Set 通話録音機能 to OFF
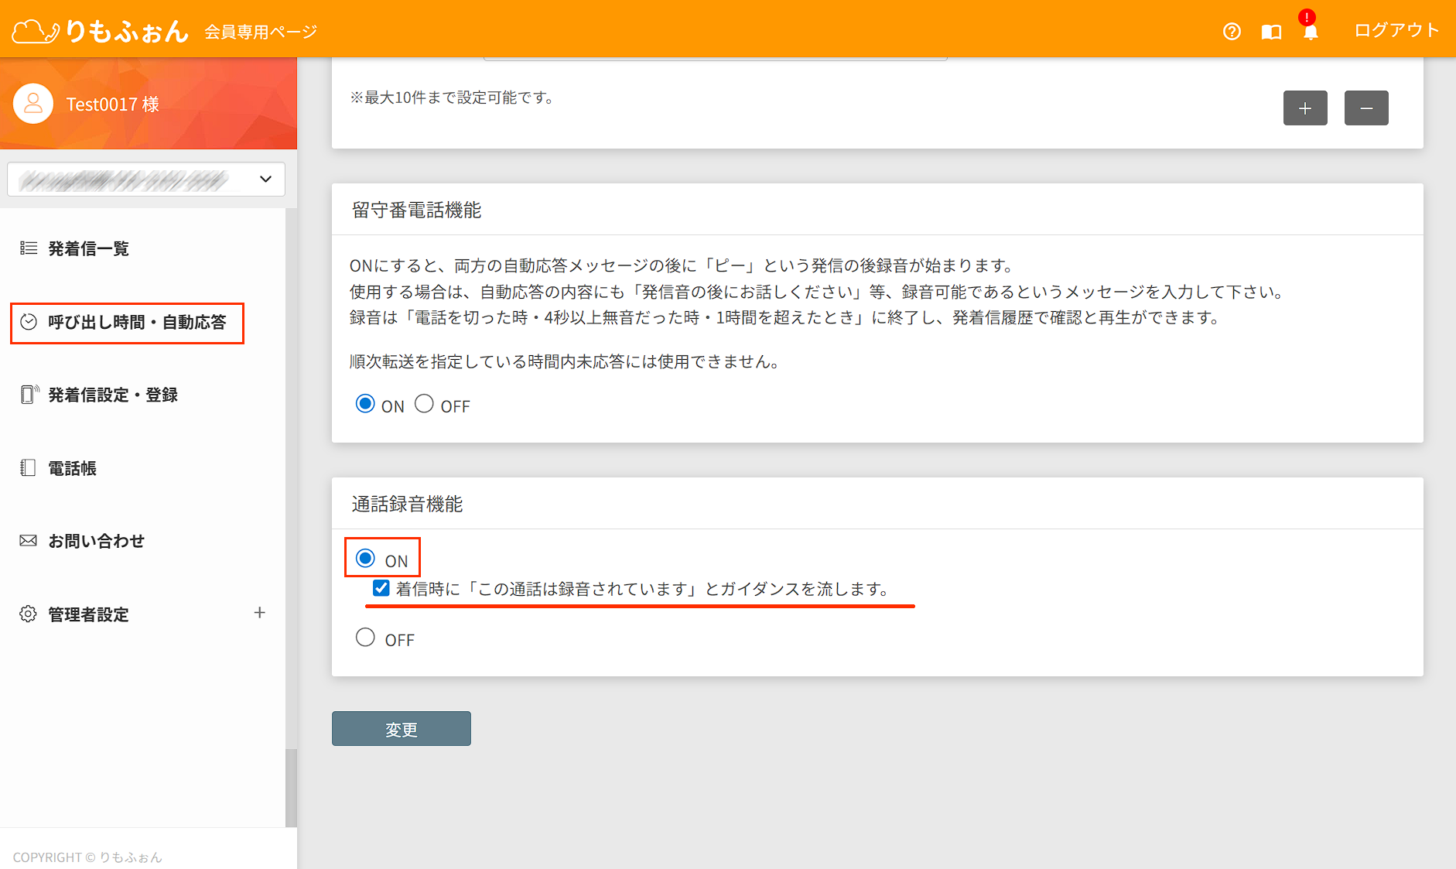Image resolution: width=1456 pixels, height=869 pixels. 365,638
